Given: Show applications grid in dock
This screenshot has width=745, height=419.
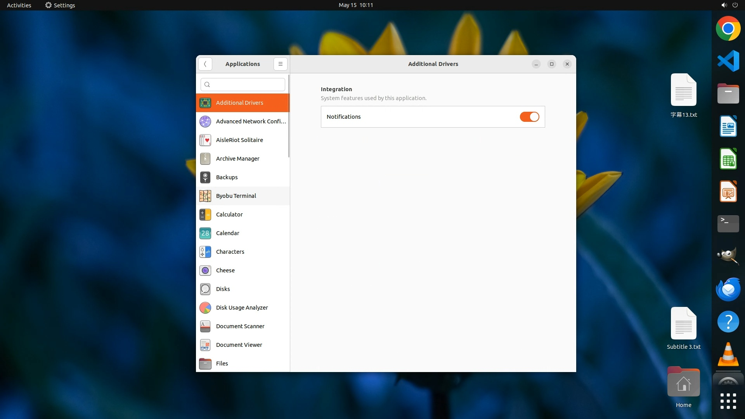Looking at the screenshot, I should coord(728,401).
